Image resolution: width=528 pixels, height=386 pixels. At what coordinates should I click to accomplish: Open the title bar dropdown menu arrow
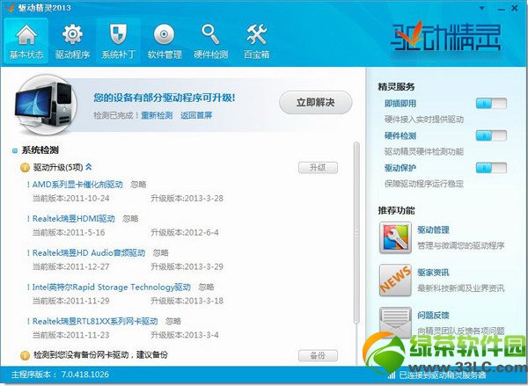click(482, 8)
